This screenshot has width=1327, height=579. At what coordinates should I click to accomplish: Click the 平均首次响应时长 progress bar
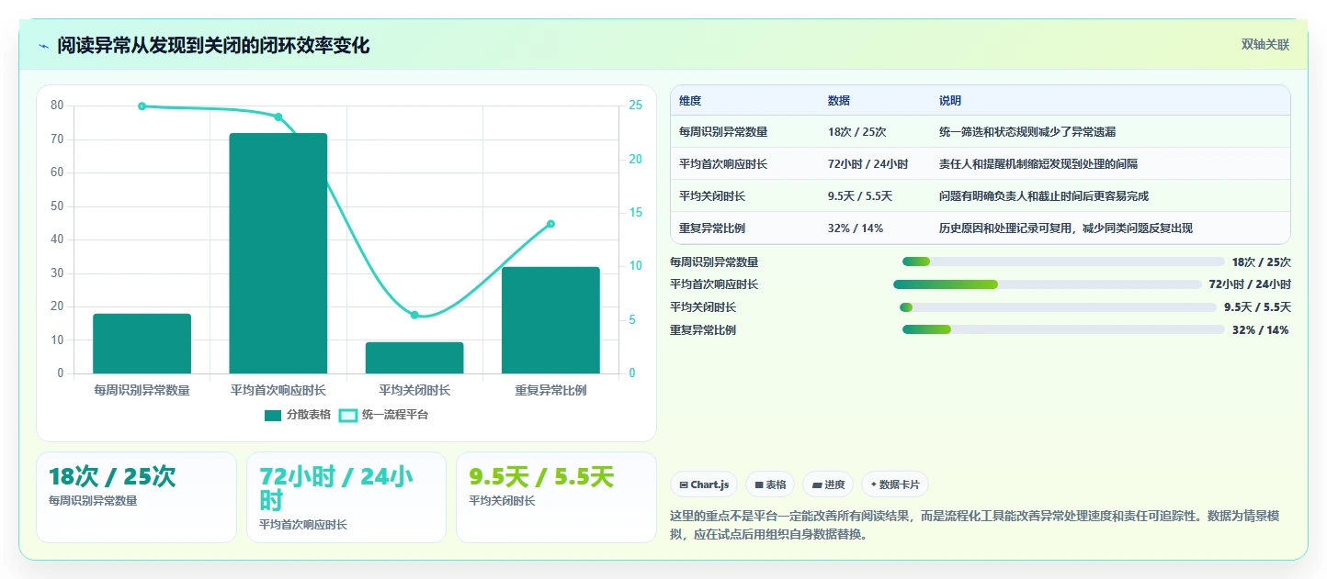(x=1048, y=284)
